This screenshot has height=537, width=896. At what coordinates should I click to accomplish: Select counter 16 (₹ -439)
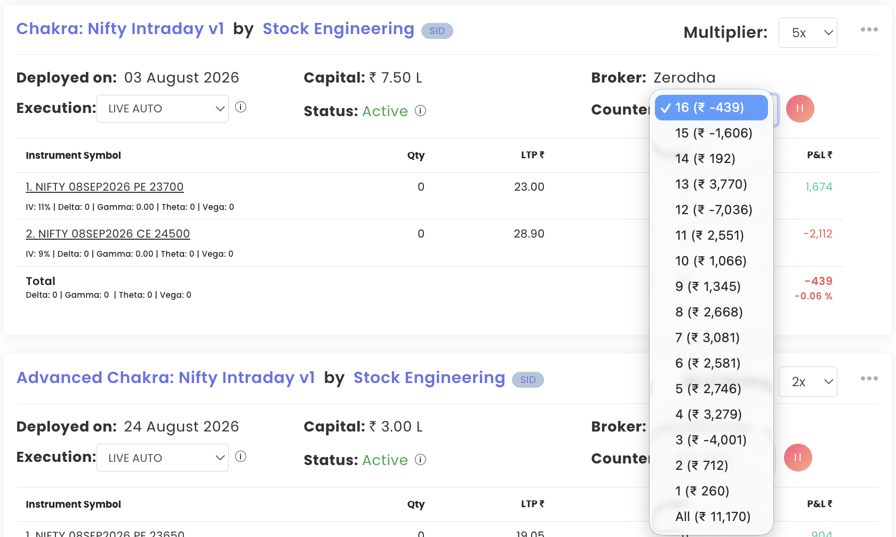(711, 108)
